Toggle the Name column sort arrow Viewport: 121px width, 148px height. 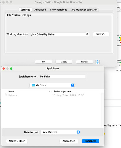[x=49, y=91]
